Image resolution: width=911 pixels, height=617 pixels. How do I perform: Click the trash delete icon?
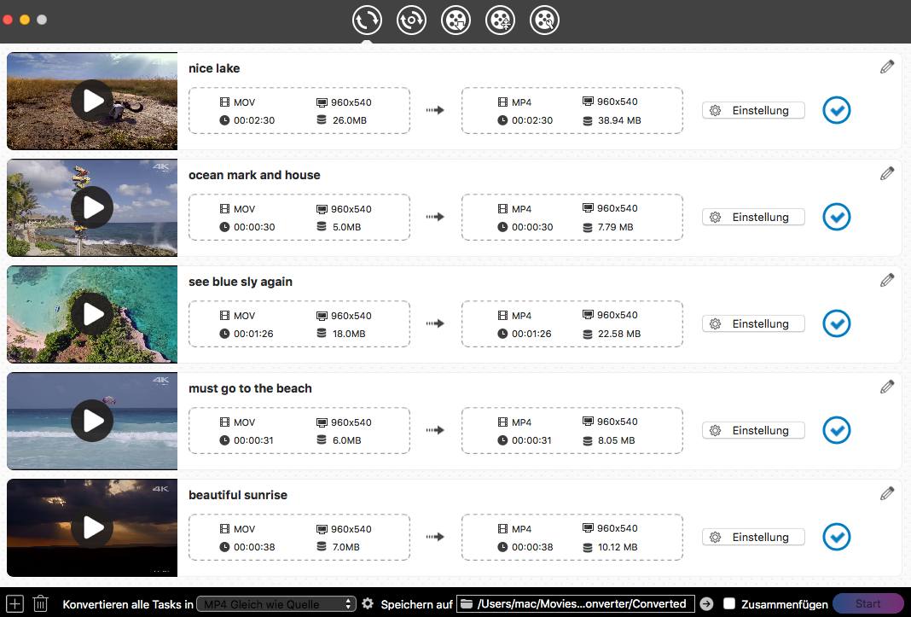tap(40, 603)
